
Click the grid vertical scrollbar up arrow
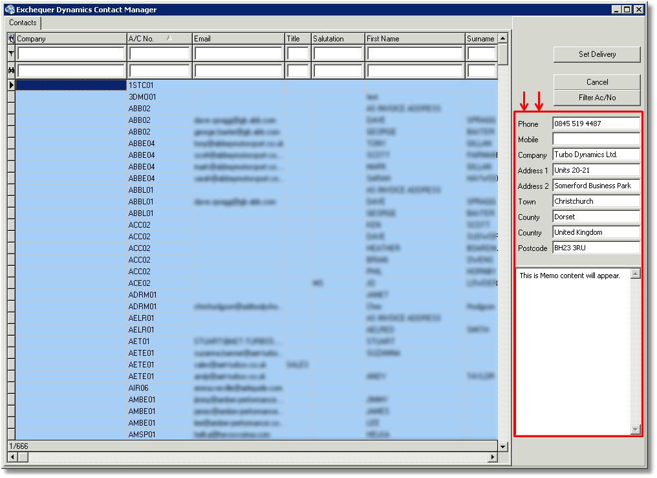(503, 39)
